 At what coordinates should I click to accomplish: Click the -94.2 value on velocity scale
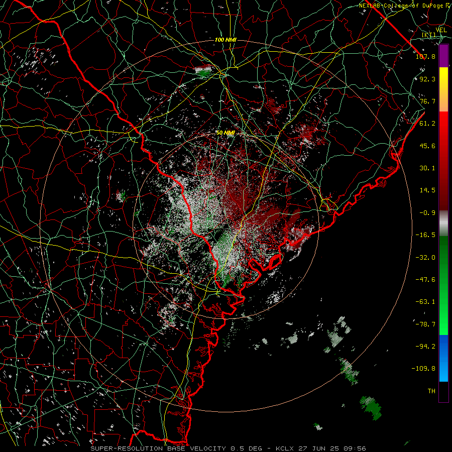click(425, 347)
